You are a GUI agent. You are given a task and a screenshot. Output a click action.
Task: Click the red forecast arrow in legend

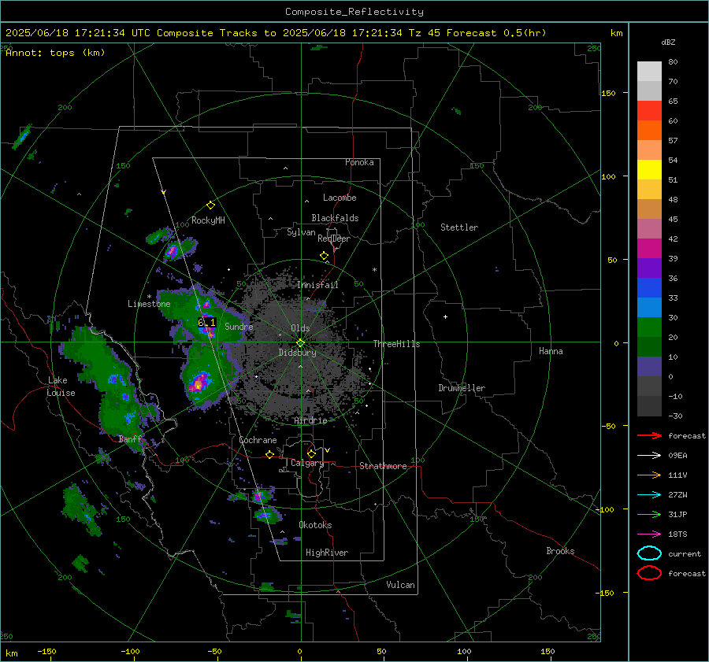coord(649,435)
